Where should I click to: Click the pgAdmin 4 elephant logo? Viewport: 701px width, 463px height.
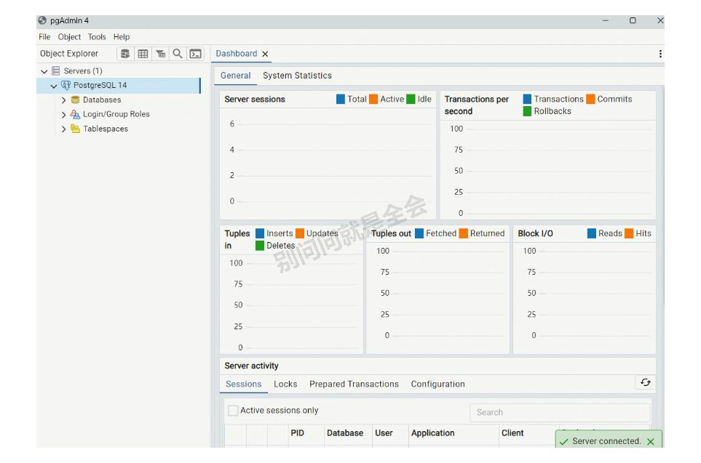pyautogui.click(x=42, y=20)
